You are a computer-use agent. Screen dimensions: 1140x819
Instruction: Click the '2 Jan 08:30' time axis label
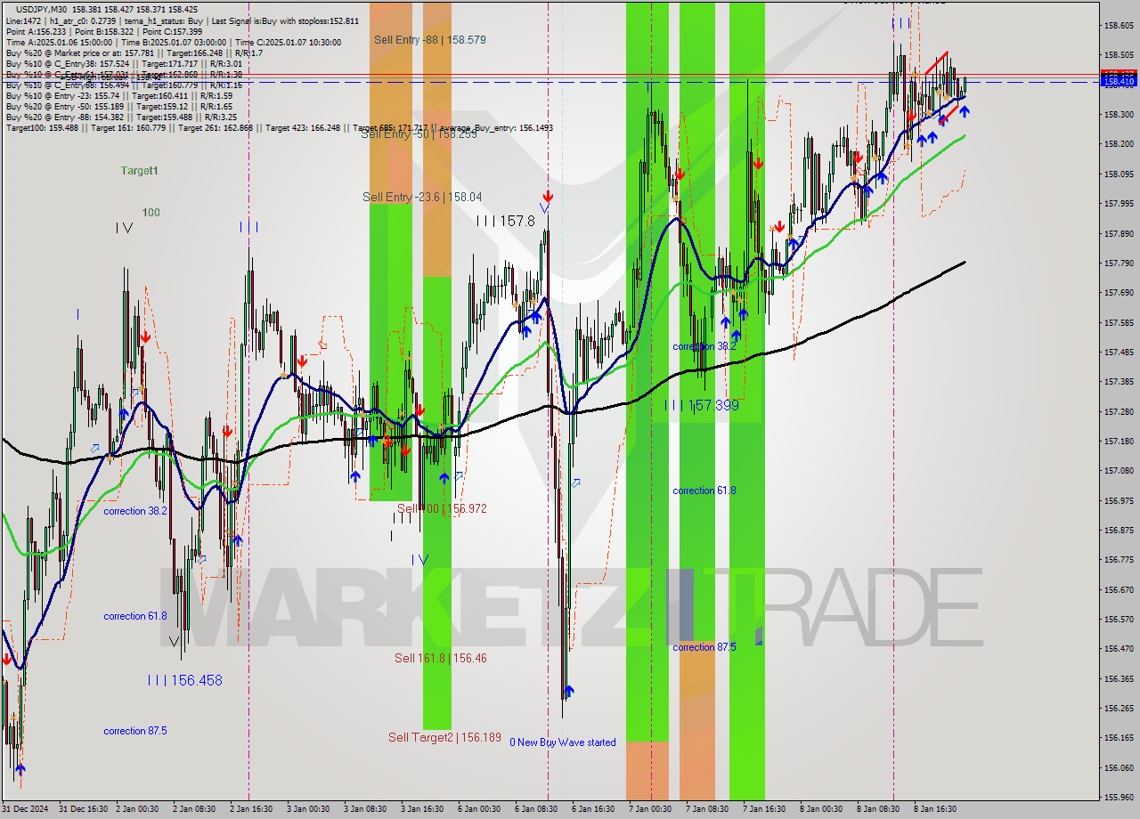(x=192, y=809)
